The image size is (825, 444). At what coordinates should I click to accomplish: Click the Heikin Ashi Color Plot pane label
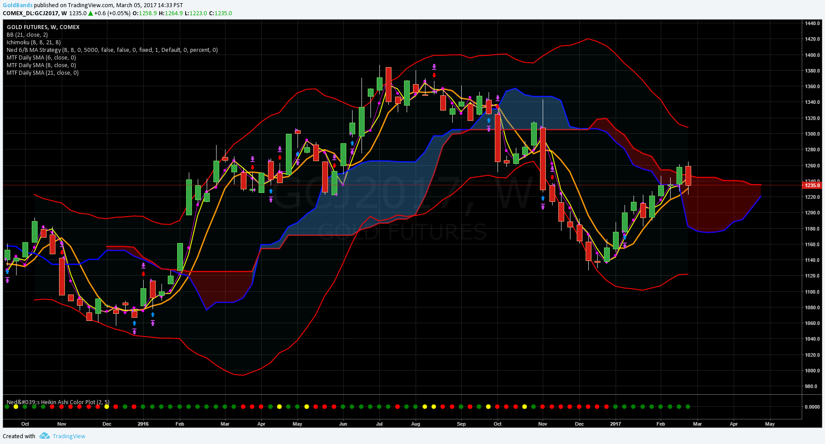pyautogui.click(x=58, y=402)
